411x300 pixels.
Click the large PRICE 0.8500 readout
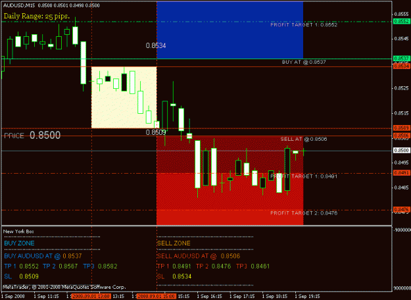click(x=32, y=136)
